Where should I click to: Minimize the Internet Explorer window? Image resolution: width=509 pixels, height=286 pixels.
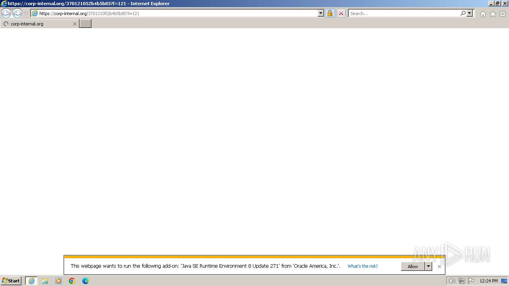pos(491,3)
